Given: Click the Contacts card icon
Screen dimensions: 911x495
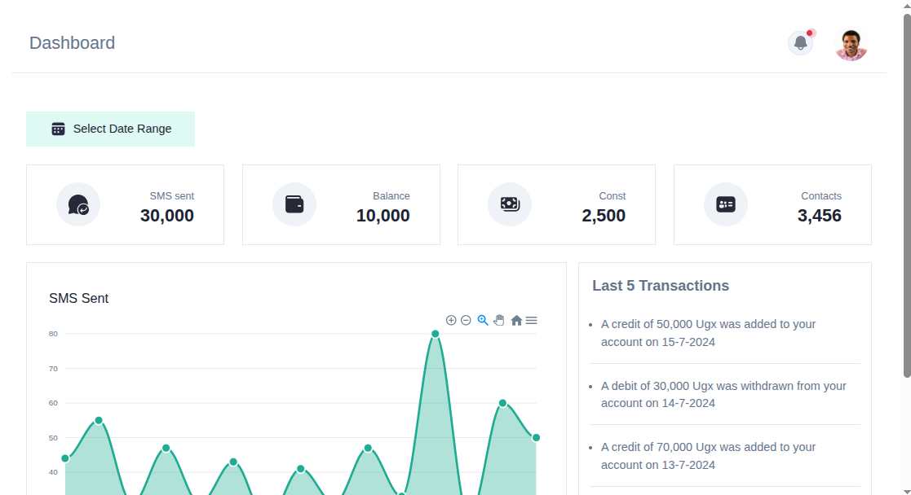Looking at the screenshot, I should click(726, 205).
